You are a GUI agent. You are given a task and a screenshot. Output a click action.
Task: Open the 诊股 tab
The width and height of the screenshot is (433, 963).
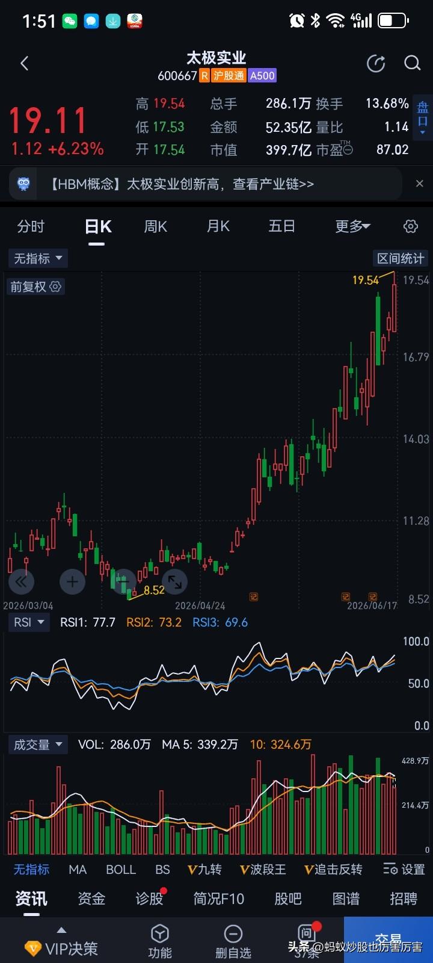click(149, 899)
